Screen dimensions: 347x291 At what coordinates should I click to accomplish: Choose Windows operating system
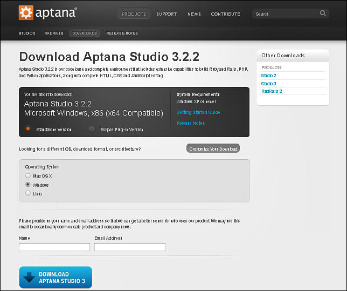click(27, 185)
